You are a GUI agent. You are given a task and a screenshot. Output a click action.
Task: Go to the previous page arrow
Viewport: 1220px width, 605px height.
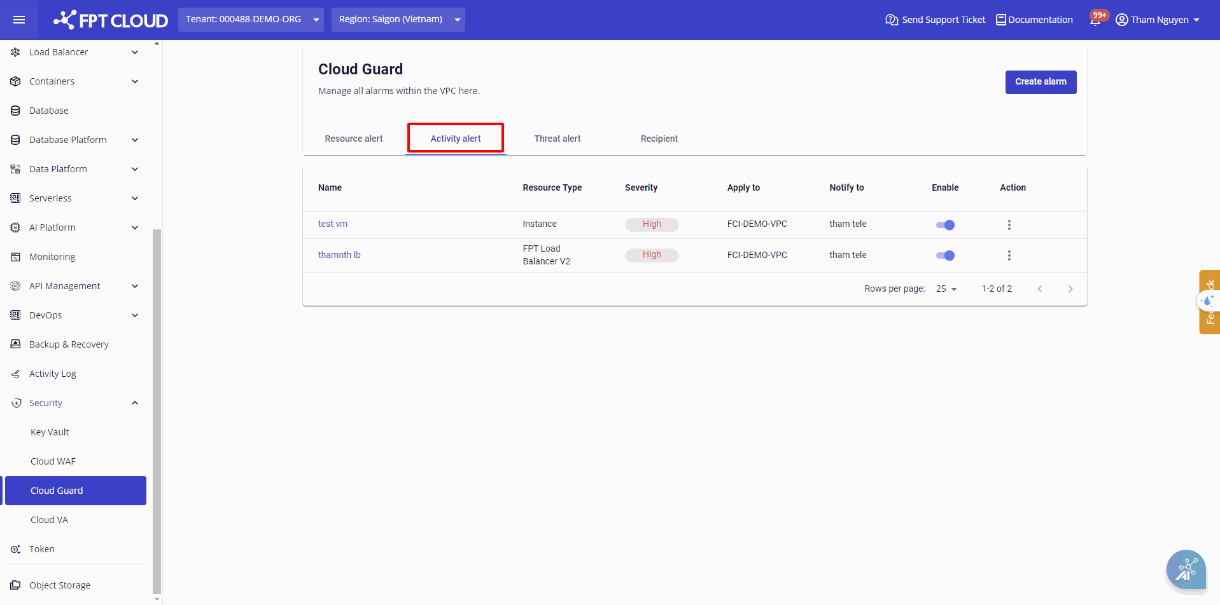[1040, 289]
